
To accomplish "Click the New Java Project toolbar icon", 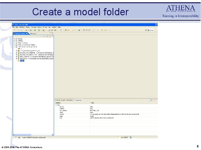I will click(49, 30).
